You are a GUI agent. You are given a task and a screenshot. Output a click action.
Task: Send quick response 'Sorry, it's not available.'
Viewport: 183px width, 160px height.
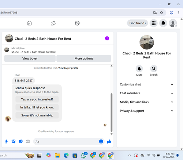click(37, 115)
